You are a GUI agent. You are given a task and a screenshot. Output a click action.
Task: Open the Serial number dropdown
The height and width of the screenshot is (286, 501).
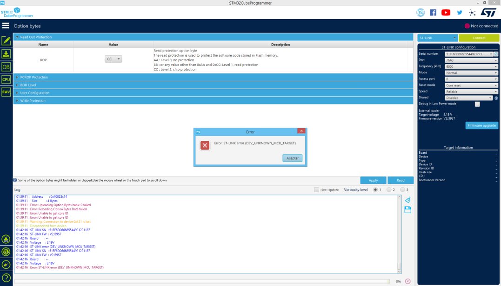tap(469, 54)
